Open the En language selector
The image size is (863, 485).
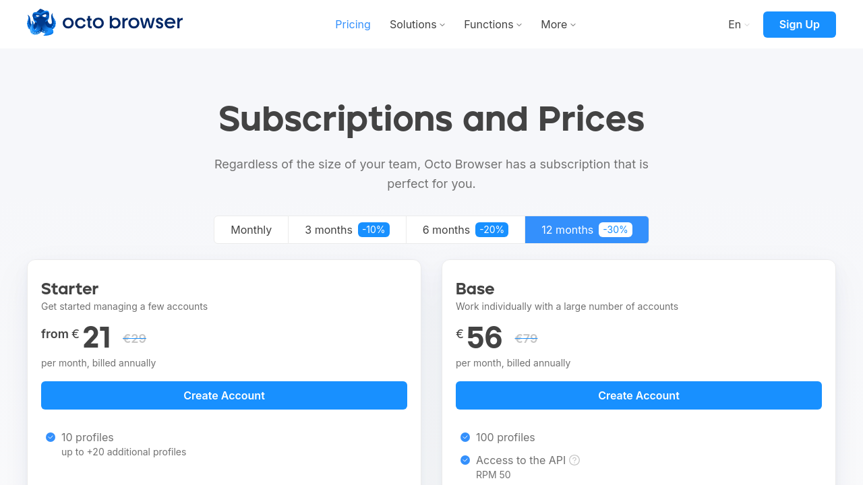738,24
